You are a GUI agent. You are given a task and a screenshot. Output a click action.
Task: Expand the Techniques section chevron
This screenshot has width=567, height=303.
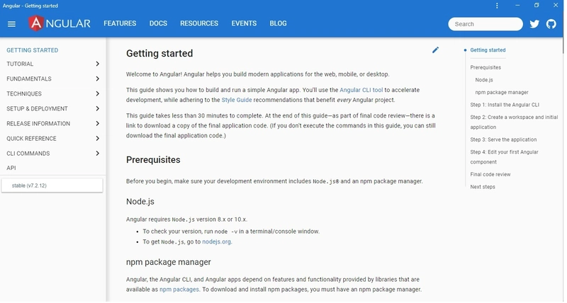pos(97,93)
